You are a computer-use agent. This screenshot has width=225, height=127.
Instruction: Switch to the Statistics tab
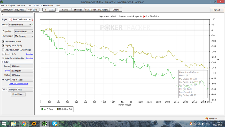tap(78, 10)
